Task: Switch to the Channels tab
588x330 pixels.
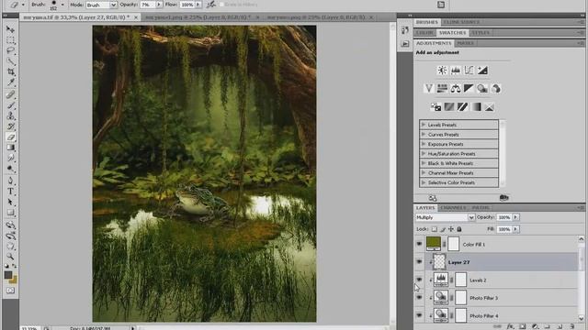Action: [x=453, y=208]
